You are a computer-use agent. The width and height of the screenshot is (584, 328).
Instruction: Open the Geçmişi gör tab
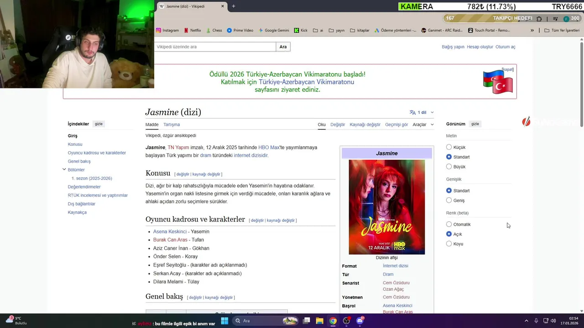[396, 124]
